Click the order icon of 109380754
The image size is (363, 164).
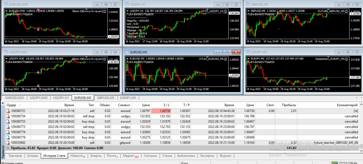point(8,116)
